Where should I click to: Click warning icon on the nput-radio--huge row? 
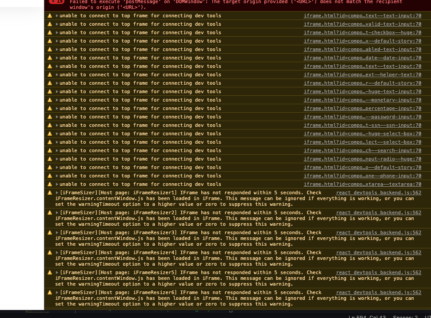click(50, 159)
